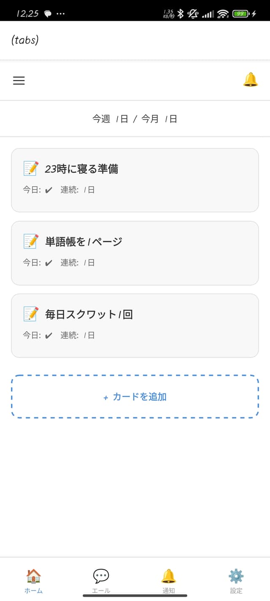Tap the 通知 bell icon in bottom bar
This screenshot has width=270, height=601.
[x=168, y=576]
